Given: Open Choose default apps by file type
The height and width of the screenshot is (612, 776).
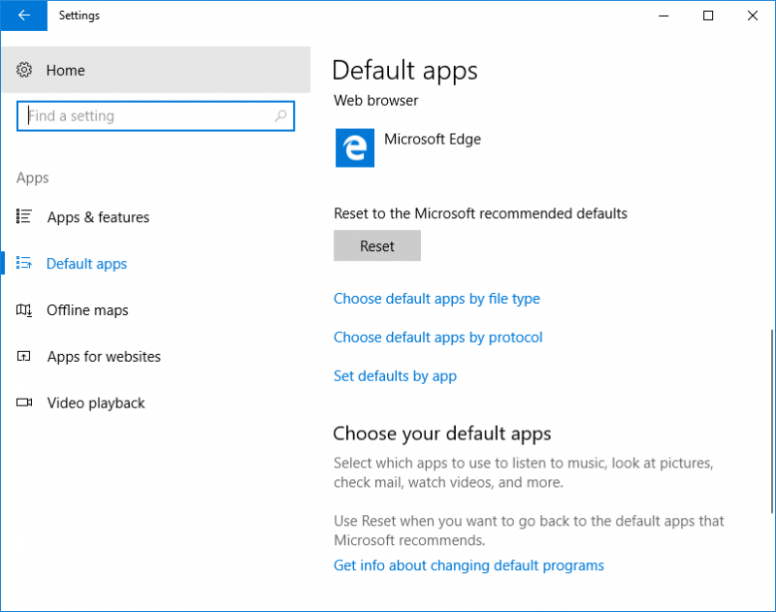Looking at the screenshot, I should tap(436, 299).
